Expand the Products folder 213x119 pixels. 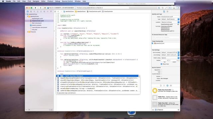tap(28, 32)
